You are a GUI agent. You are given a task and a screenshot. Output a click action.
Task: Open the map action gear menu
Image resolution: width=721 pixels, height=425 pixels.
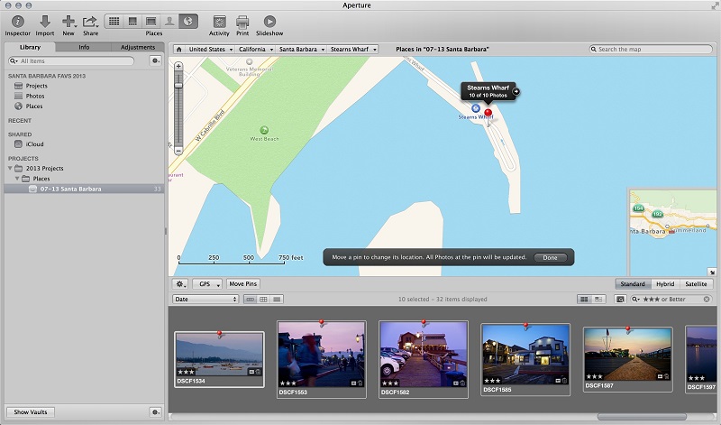(x=181, y=284)
